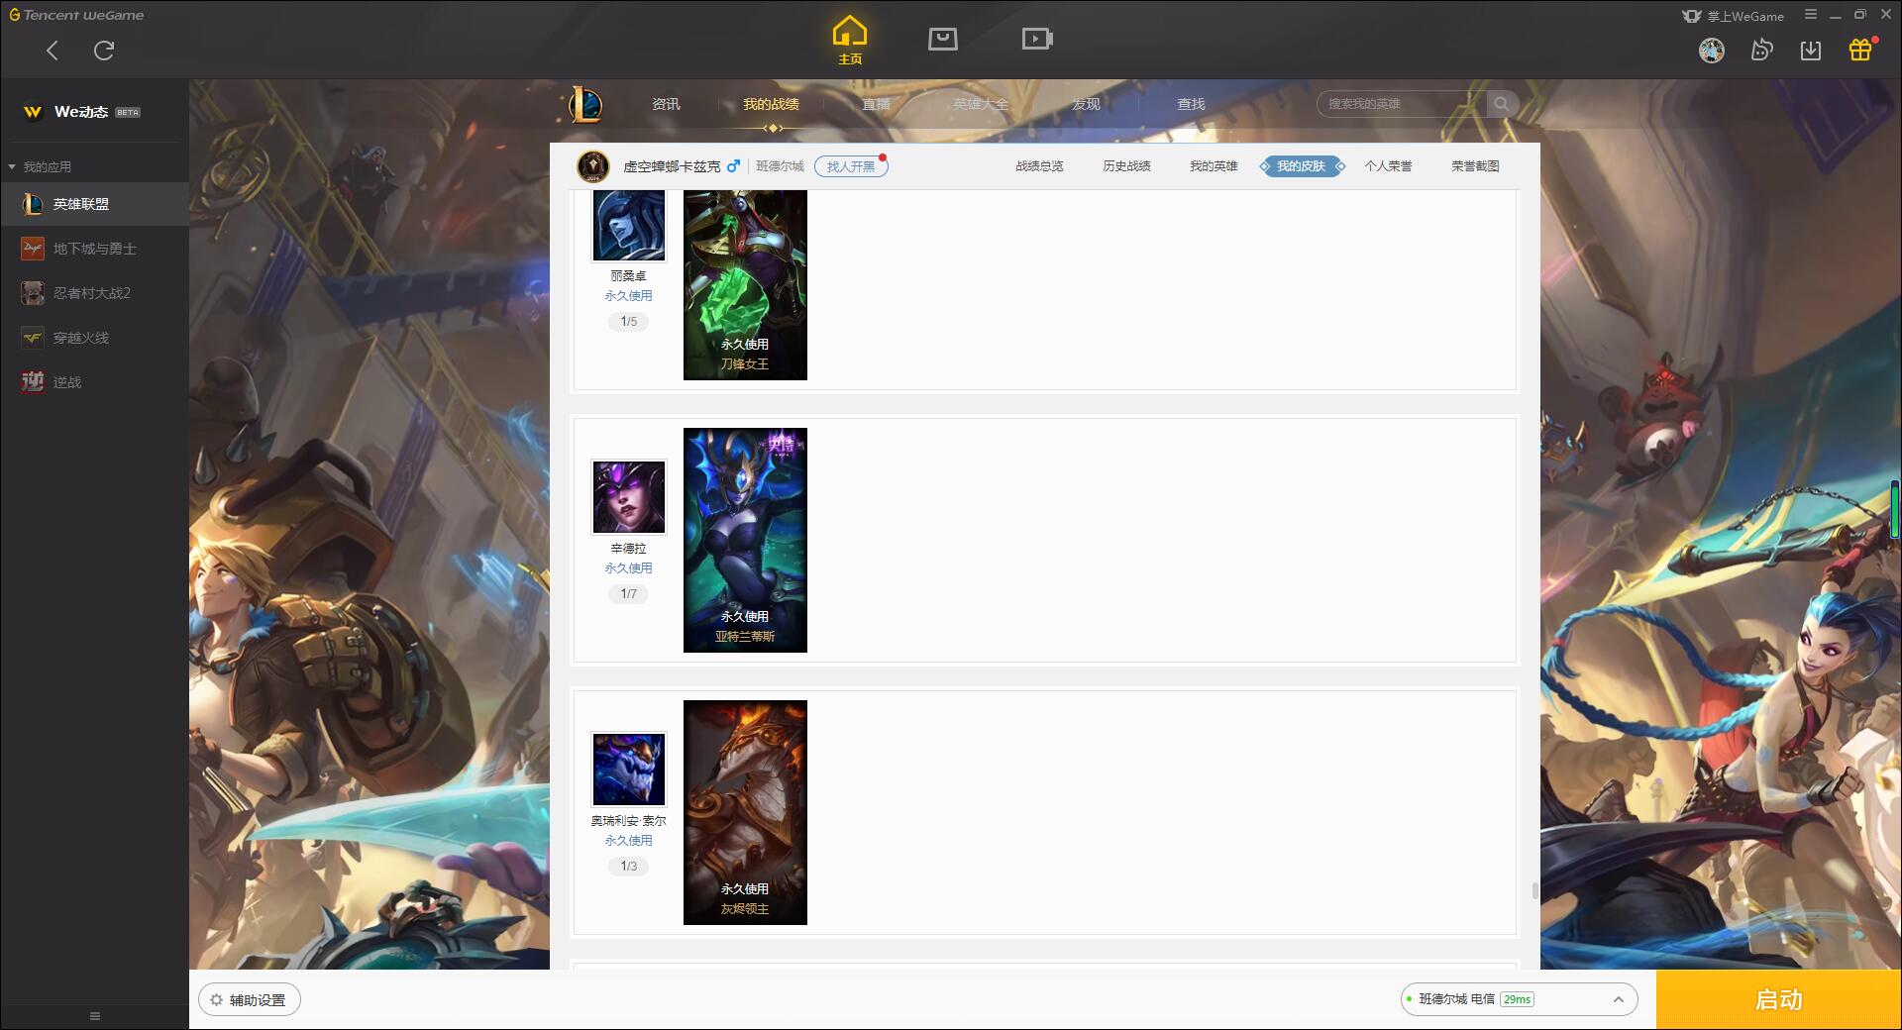Refresh the page with reload icon

point(104,51)
